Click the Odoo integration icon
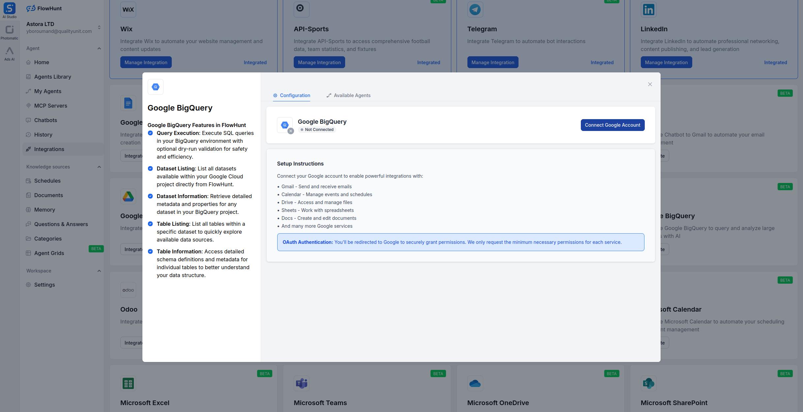 coord(128,290)
